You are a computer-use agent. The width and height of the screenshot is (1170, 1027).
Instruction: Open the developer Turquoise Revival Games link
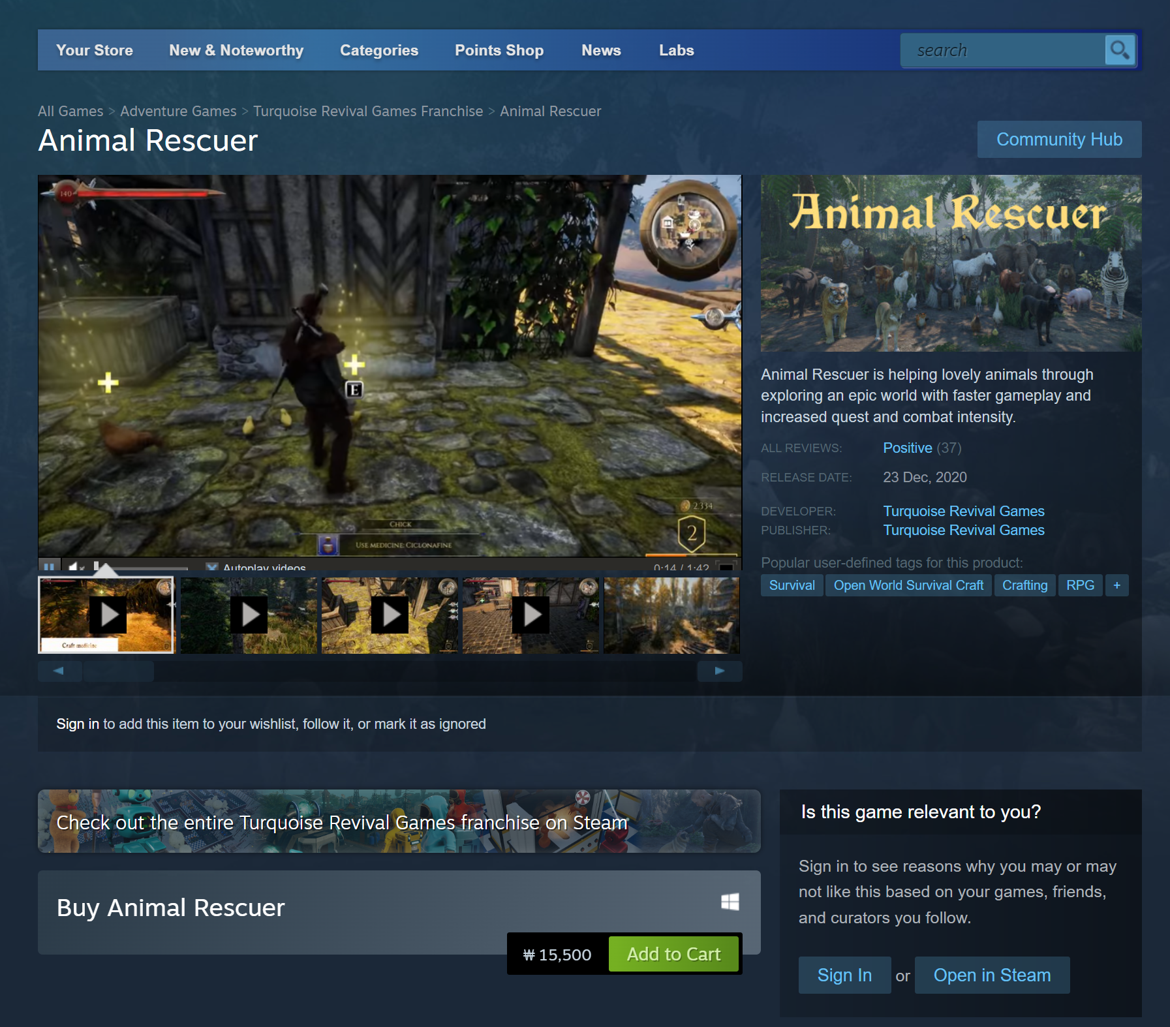(x=964, y=511)
